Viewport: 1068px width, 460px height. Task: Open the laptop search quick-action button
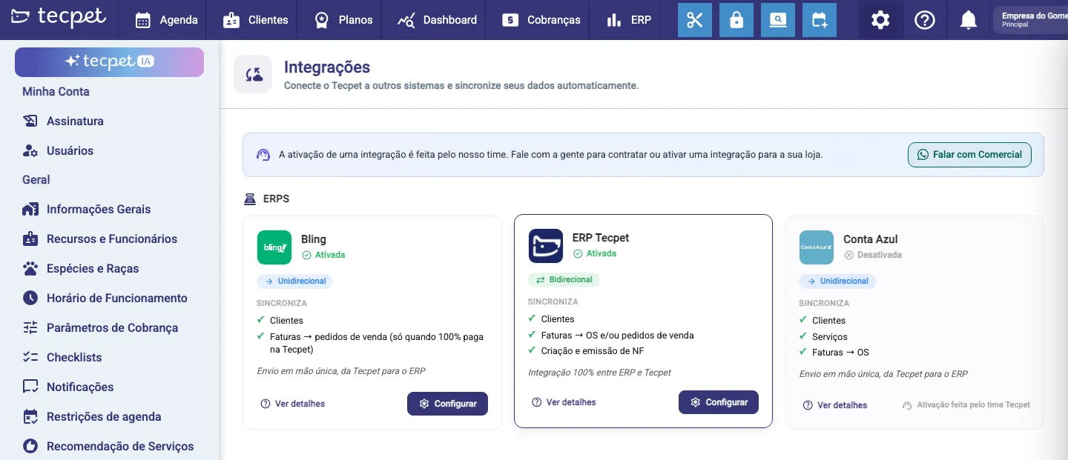point(778,20)
